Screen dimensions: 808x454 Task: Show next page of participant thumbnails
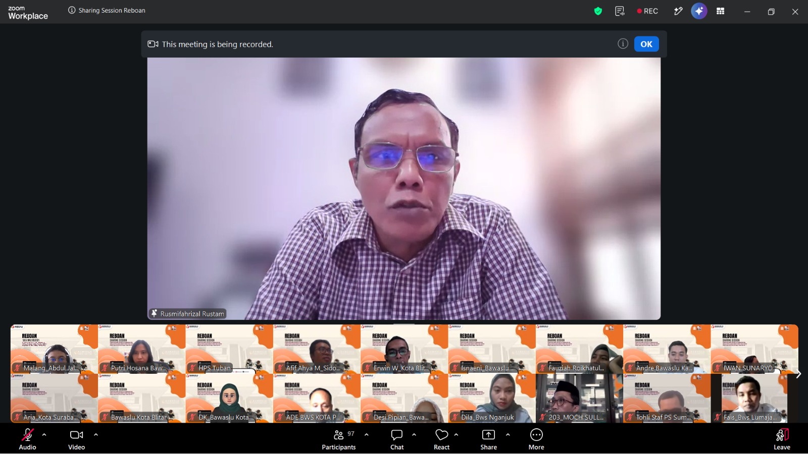(798, 374)
